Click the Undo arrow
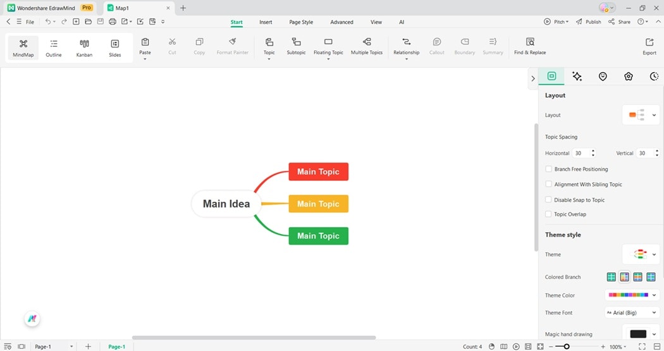Image resolution: width=664 pixels, height=351 pixels. pos(48,22)
